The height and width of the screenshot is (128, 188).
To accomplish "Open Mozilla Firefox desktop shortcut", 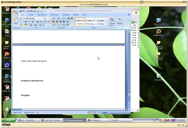I will pyautogui.click(x=158, y=32).
